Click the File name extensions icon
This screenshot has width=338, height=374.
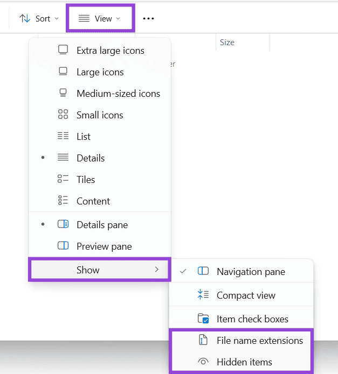pyautogui.click(x=203, y=340)
